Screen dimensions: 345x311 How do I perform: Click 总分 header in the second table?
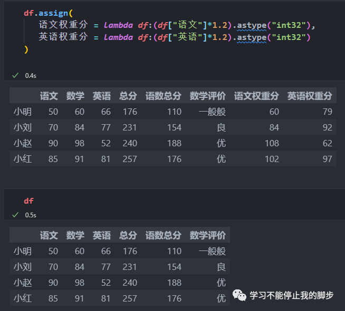click(x=128, y=235)
